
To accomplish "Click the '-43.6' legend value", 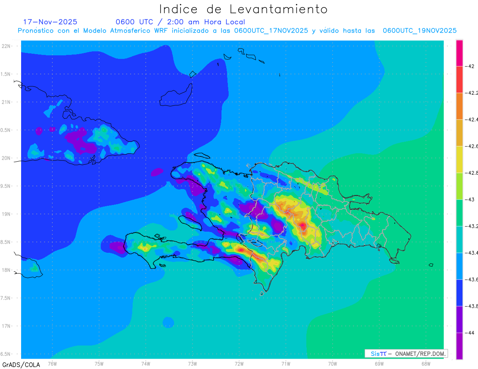I will pyautogui.click(x=472, y=279).
